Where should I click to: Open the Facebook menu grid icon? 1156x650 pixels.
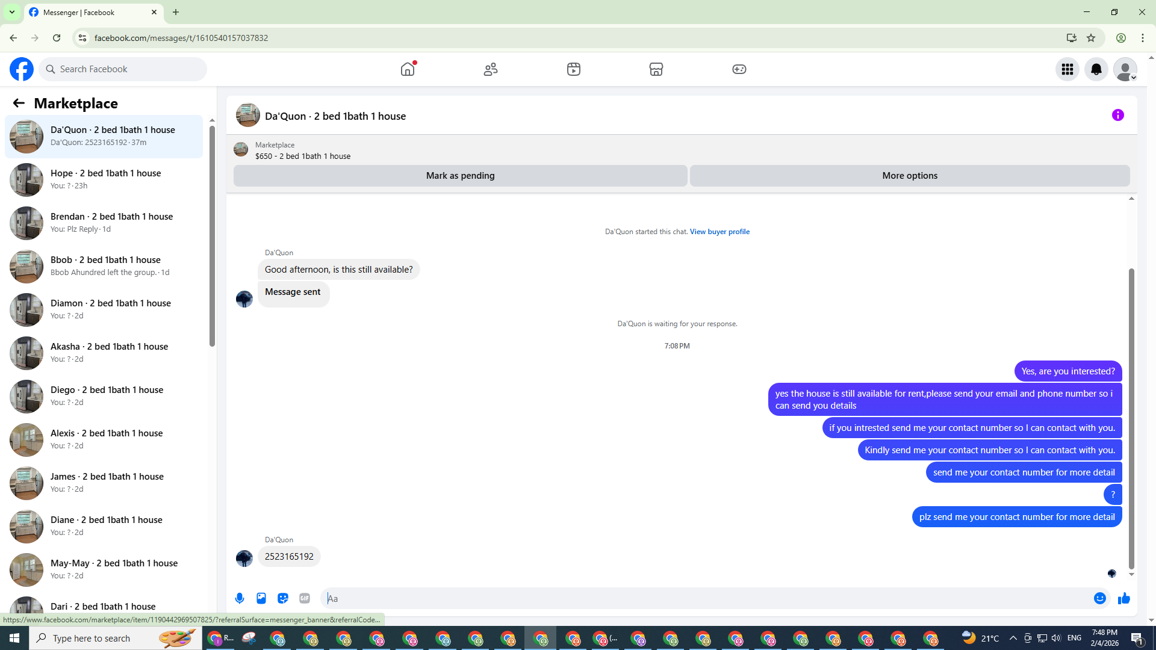coord(1067,69)
